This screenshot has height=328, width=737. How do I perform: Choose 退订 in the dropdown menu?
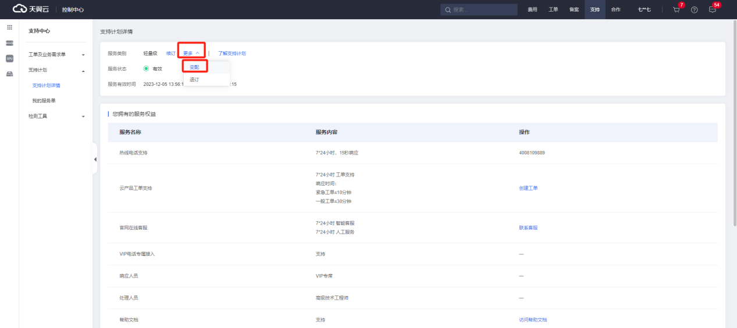point(195,80)
